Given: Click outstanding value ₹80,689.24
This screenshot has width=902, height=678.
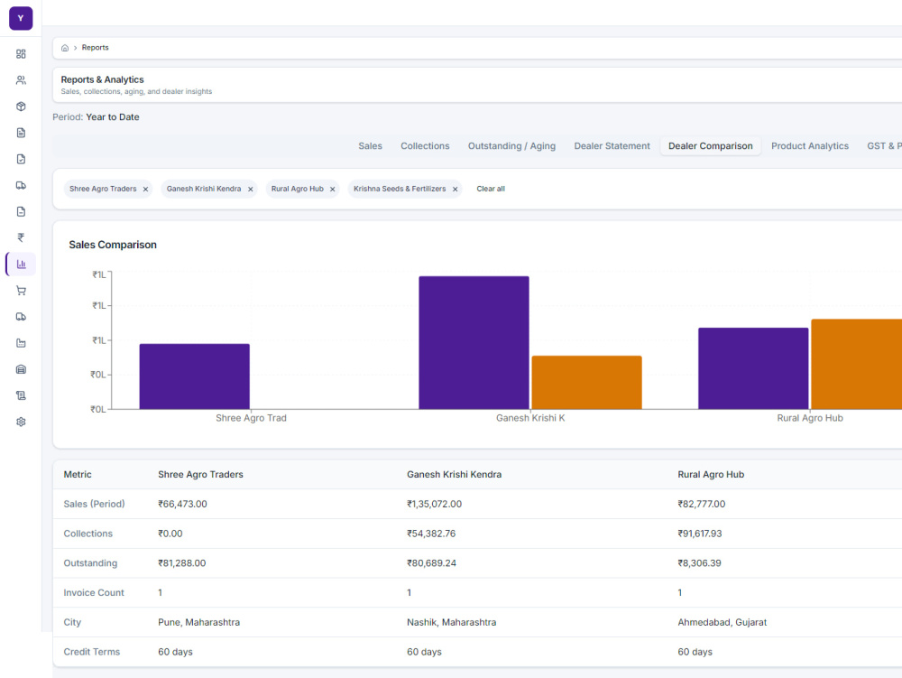Looking at the screenshot, I should [431, 563].
